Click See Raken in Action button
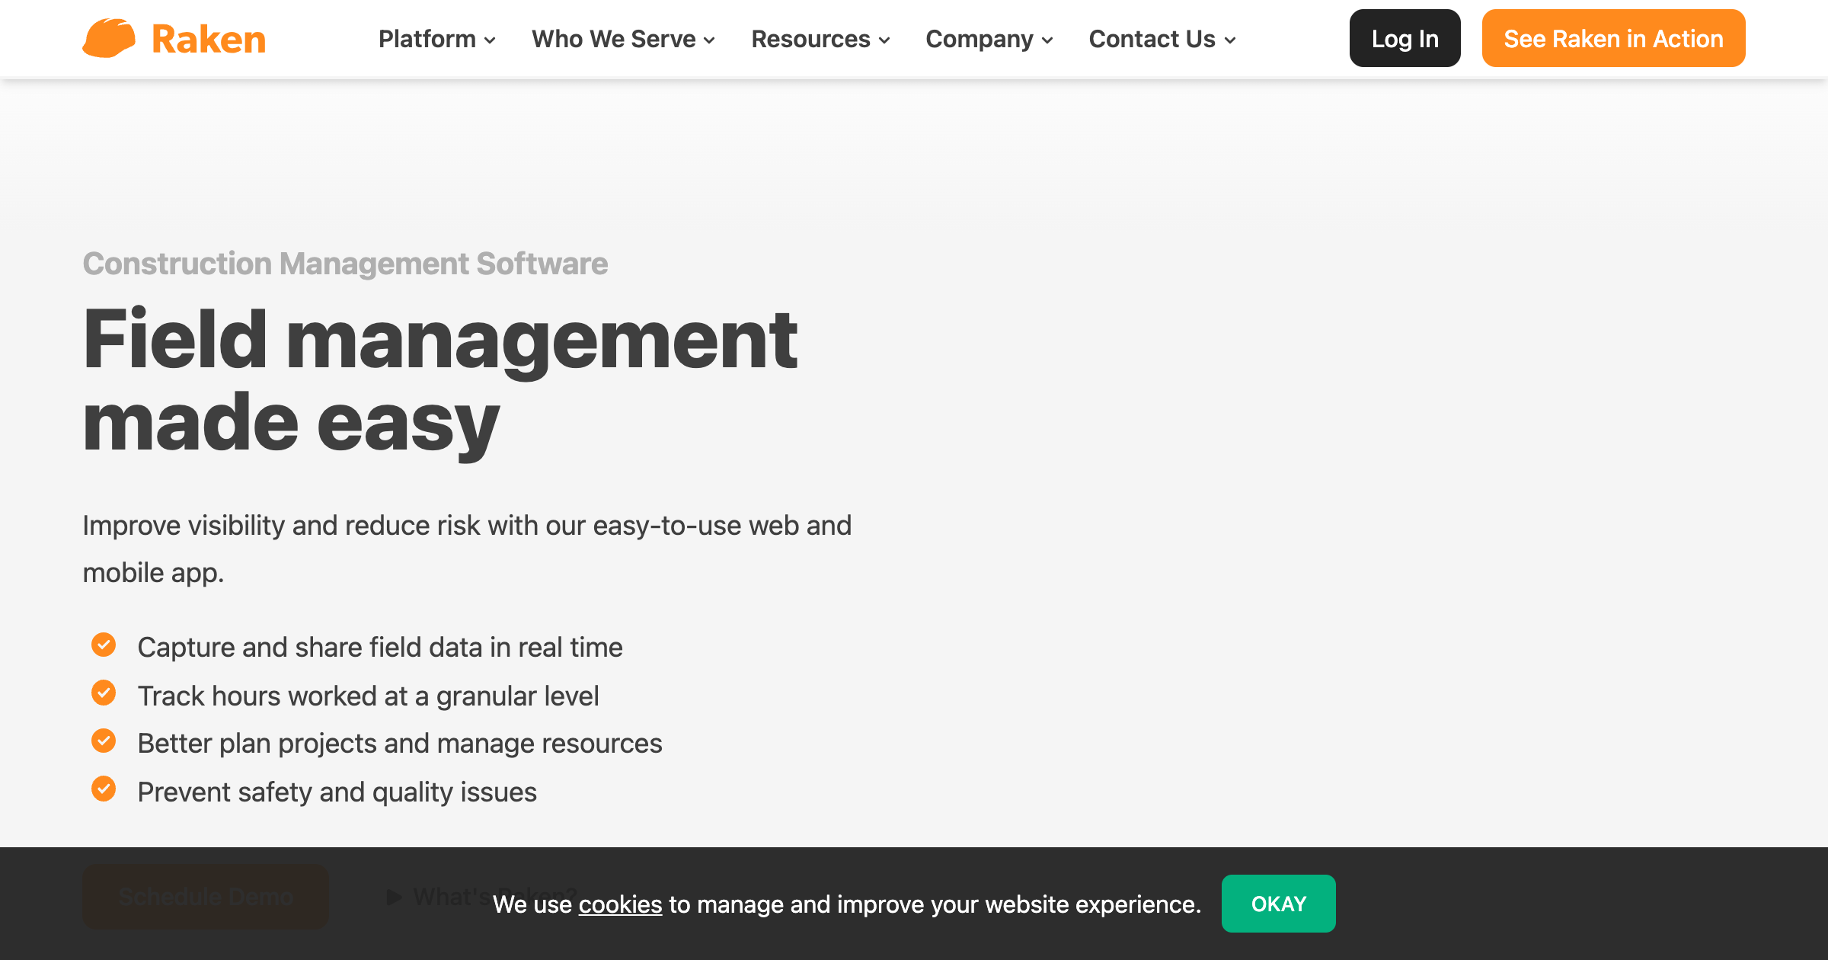The image size is (1828, 960). click(1613, 38)
